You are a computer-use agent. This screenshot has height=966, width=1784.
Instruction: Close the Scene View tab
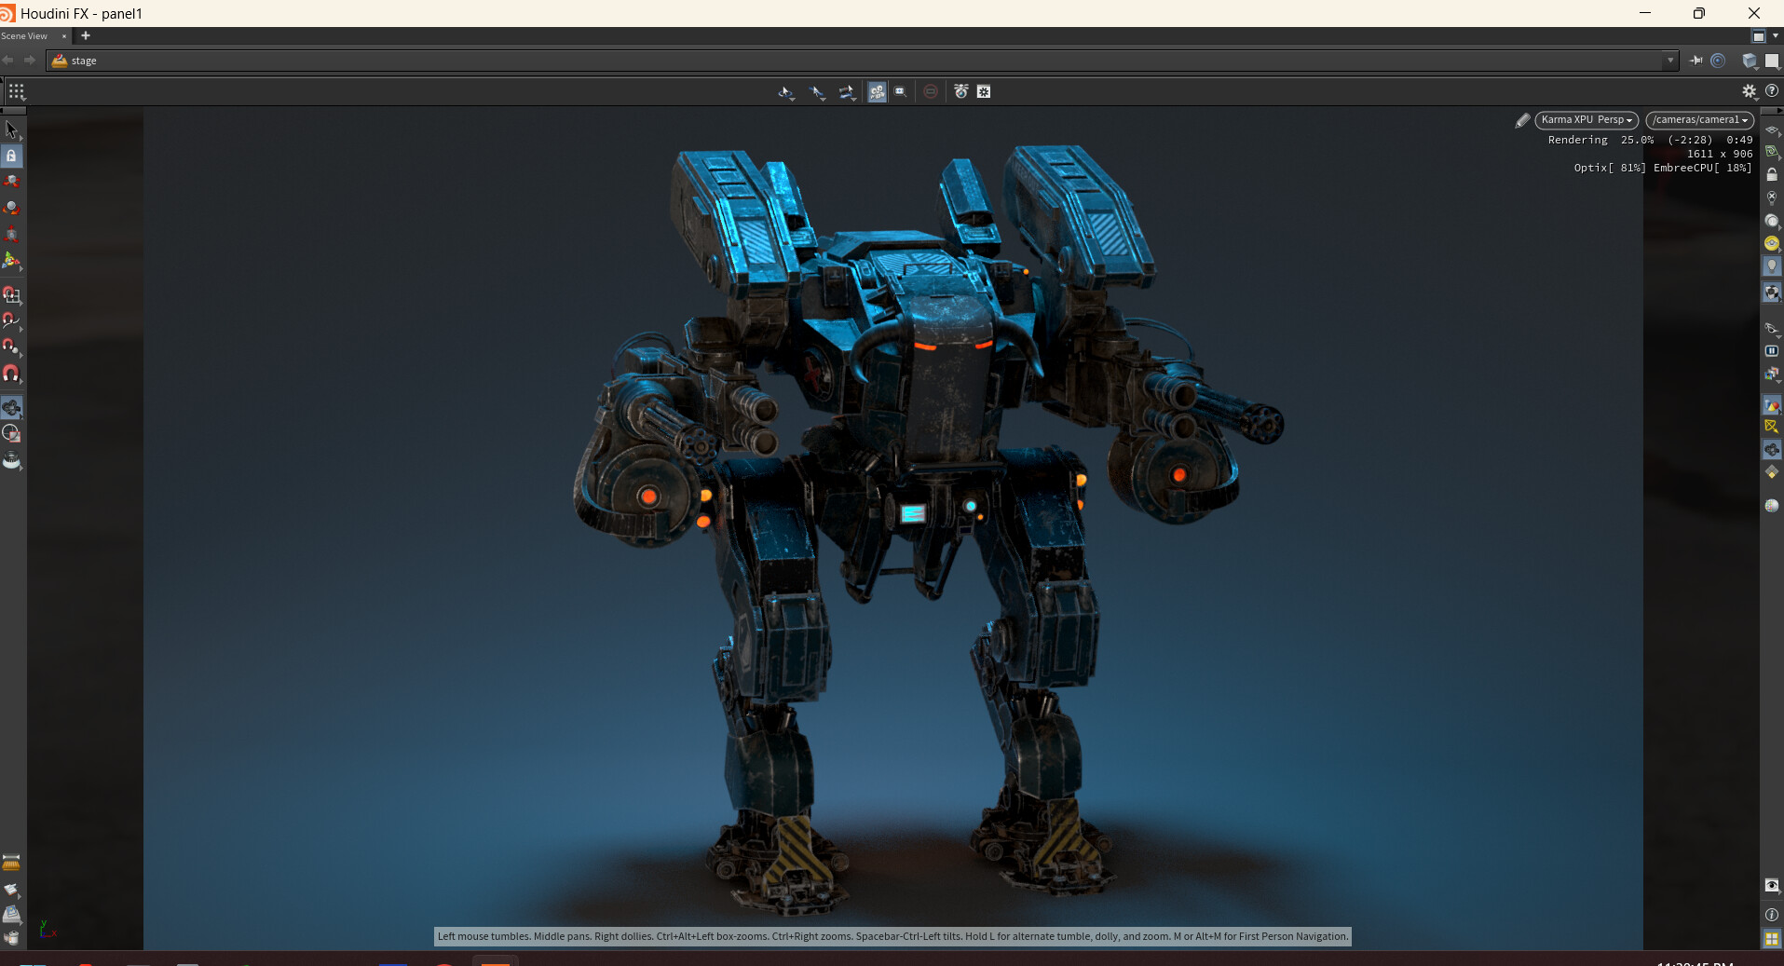click(x=64, y=36)
